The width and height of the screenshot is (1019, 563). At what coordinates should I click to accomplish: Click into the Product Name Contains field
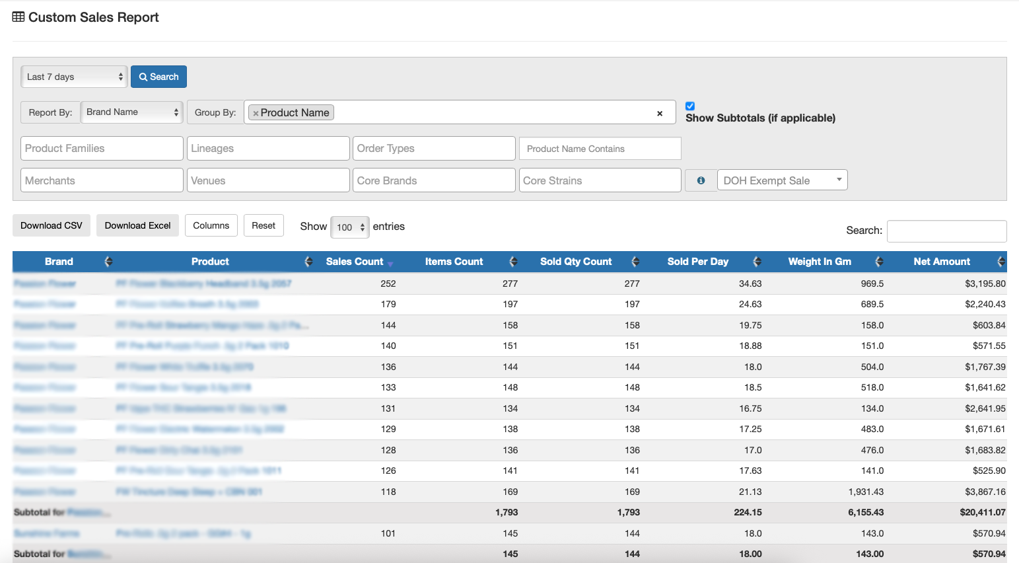click(x=600, y=149)
